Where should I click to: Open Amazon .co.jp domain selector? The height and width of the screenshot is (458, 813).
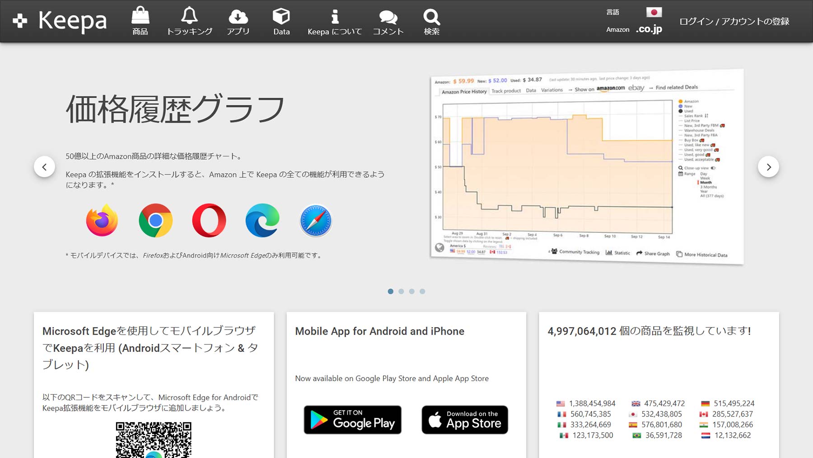tap(649, 29)
